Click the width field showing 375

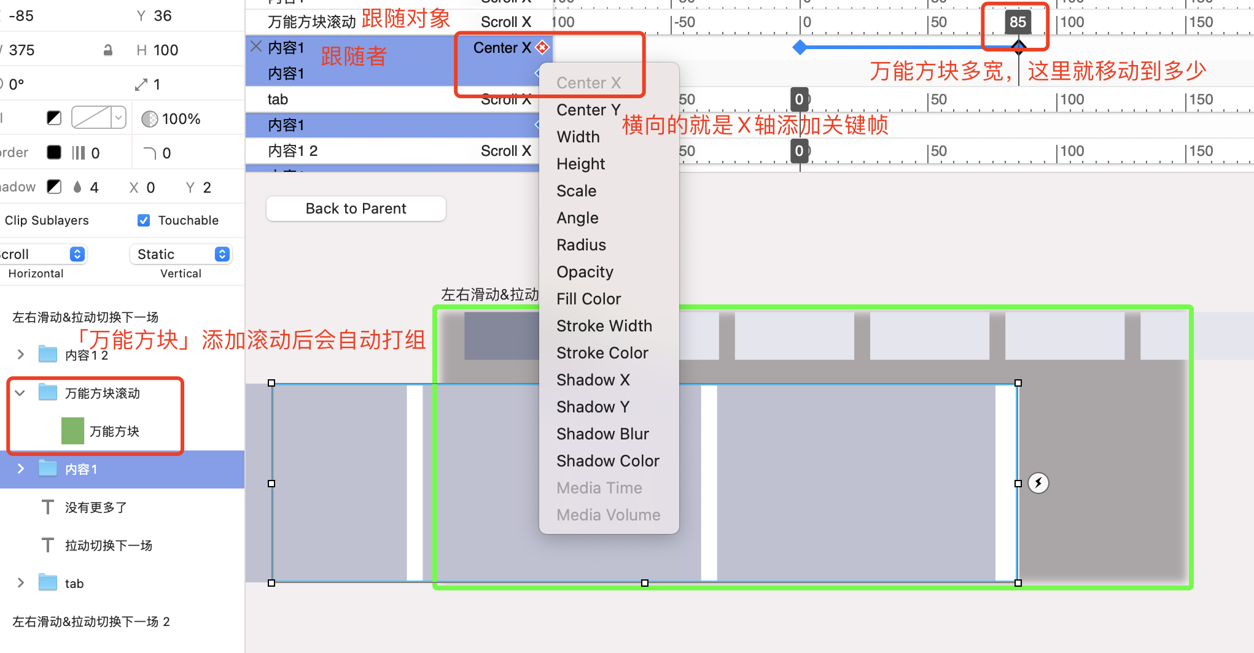[22, 50]
